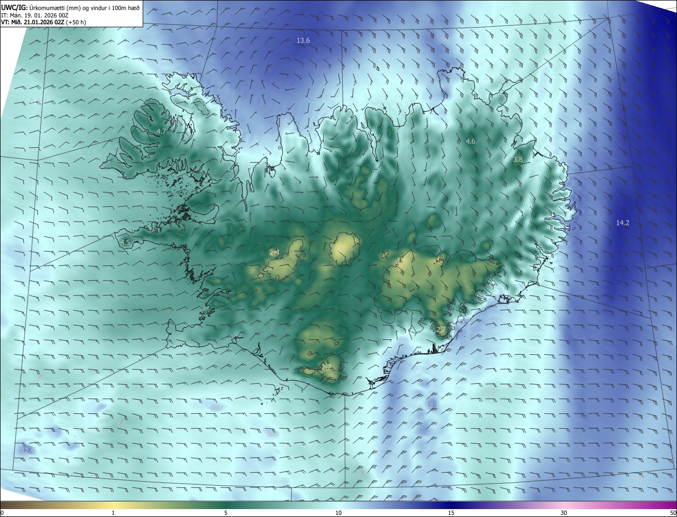Click the 2.7 value on Mýrdalsjökull glacier
This screenshot has width=677, height=517.
(326, 366)
